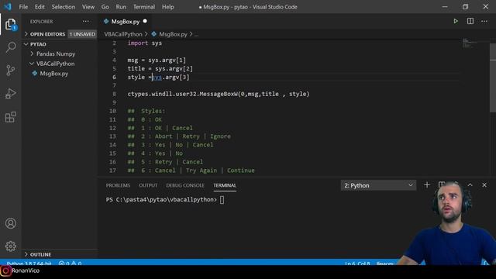This screenshot has height=279, width=496.
Task: Select the Terminal panel tab
Action: 225,185
